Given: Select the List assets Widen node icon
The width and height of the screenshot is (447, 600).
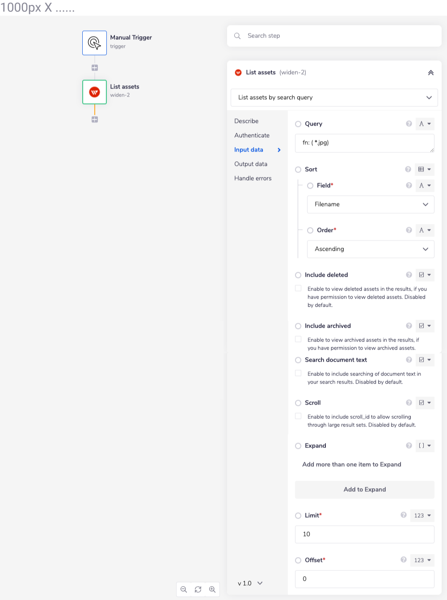Looking at the screenshot, I should [x=94, y=92].
